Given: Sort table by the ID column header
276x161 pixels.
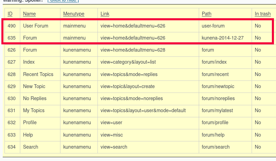Looking at the screenshot, I should click(10, 14).
